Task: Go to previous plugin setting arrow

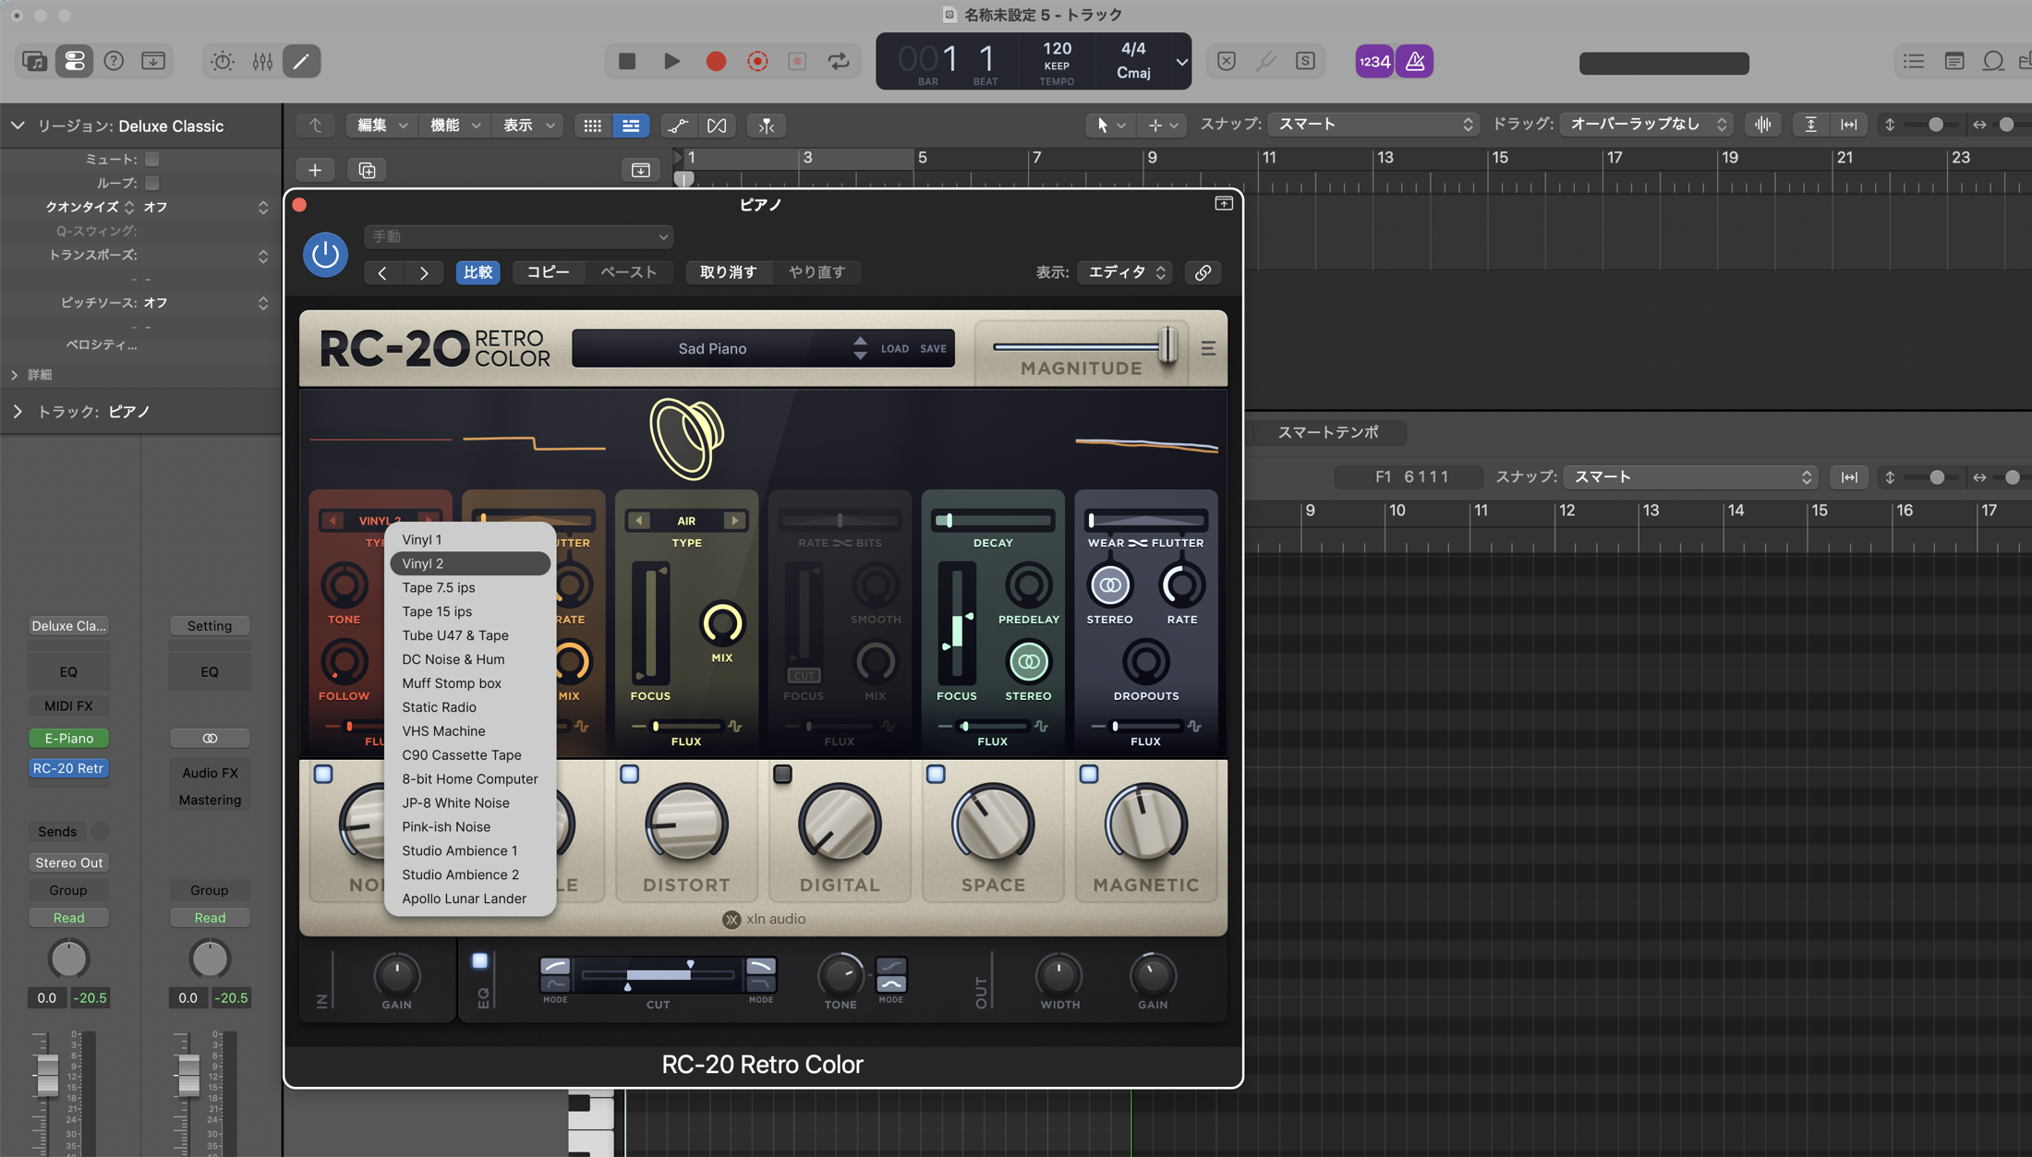Action: (382, 272)
